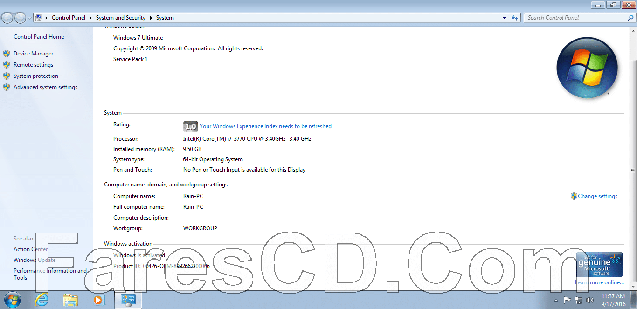
Task: Click the Advanced system settings shield icon
Action: 7,87
